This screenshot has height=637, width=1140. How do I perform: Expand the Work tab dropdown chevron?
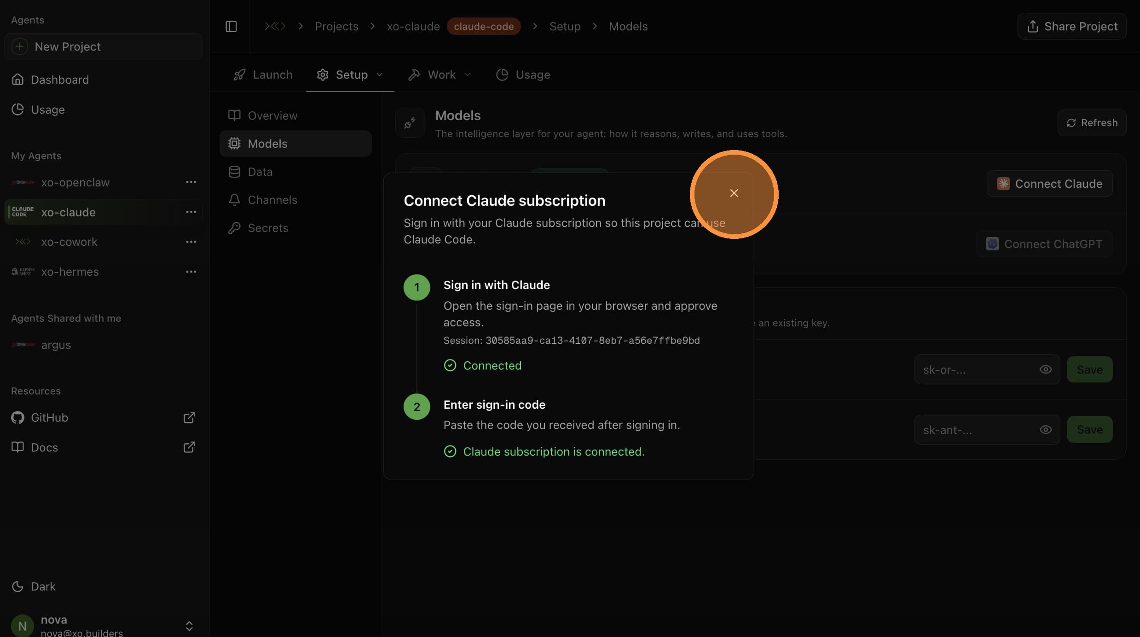point(468,75)
